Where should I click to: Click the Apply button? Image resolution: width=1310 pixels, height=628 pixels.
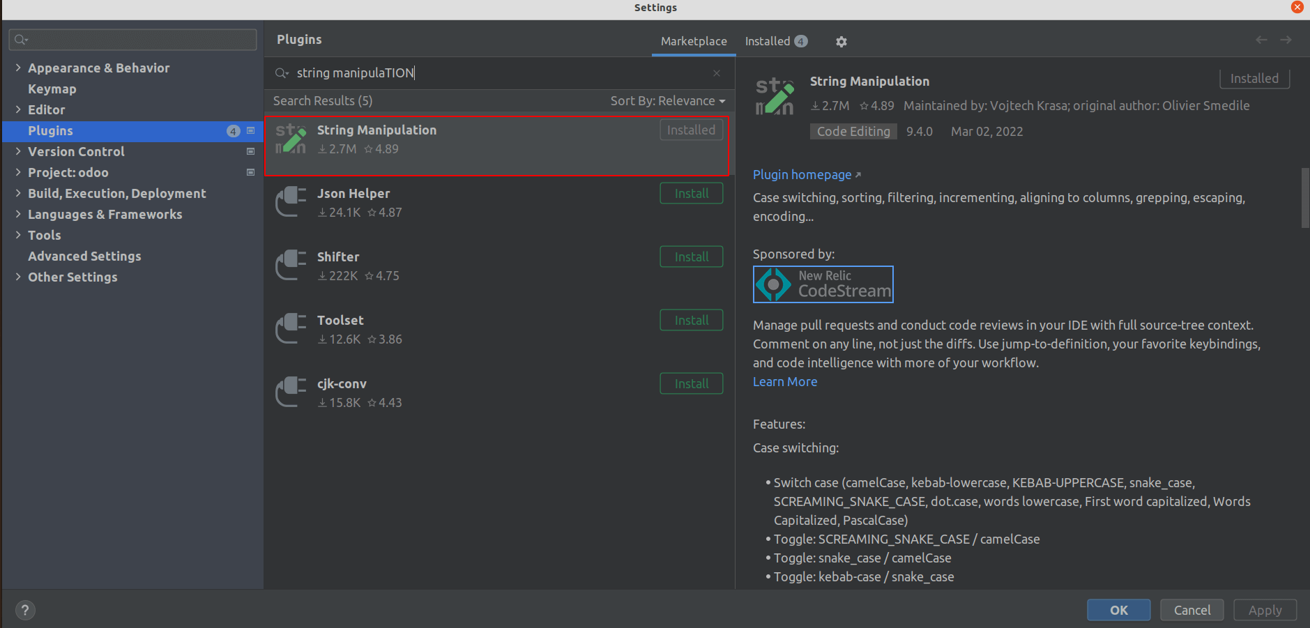point(1265,610)
